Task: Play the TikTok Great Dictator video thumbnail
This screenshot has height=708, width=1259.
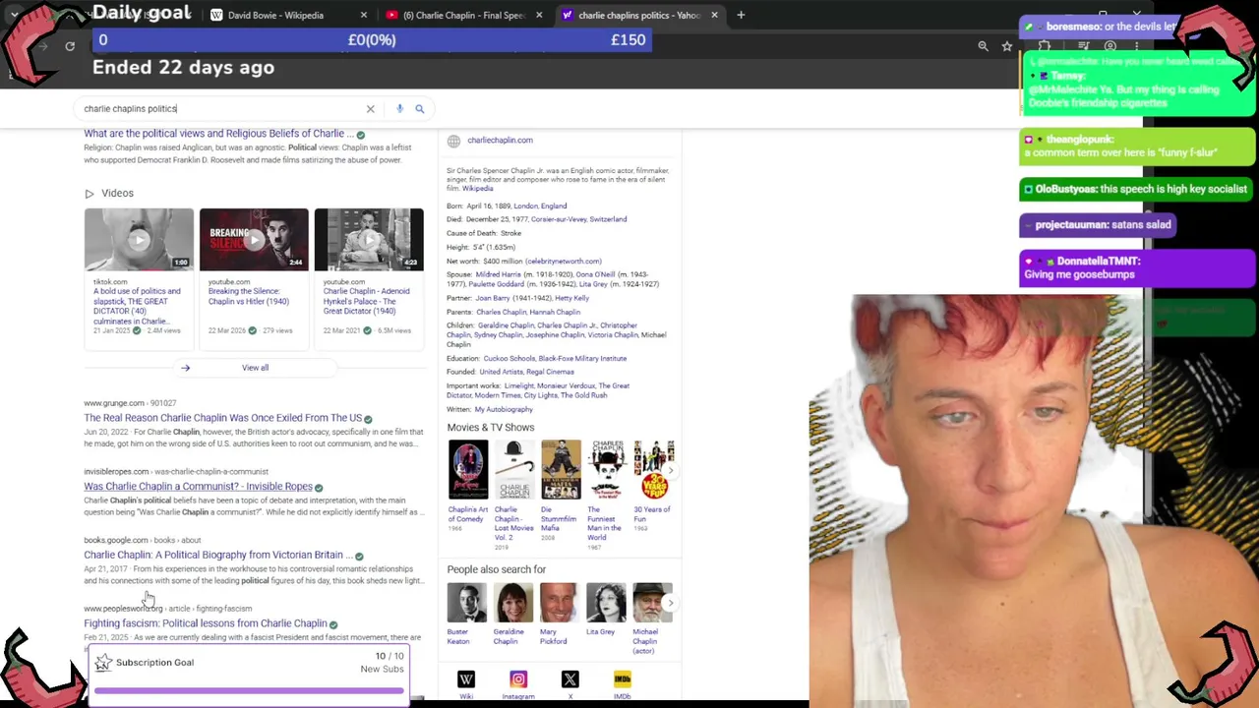Action: (139, 239)
